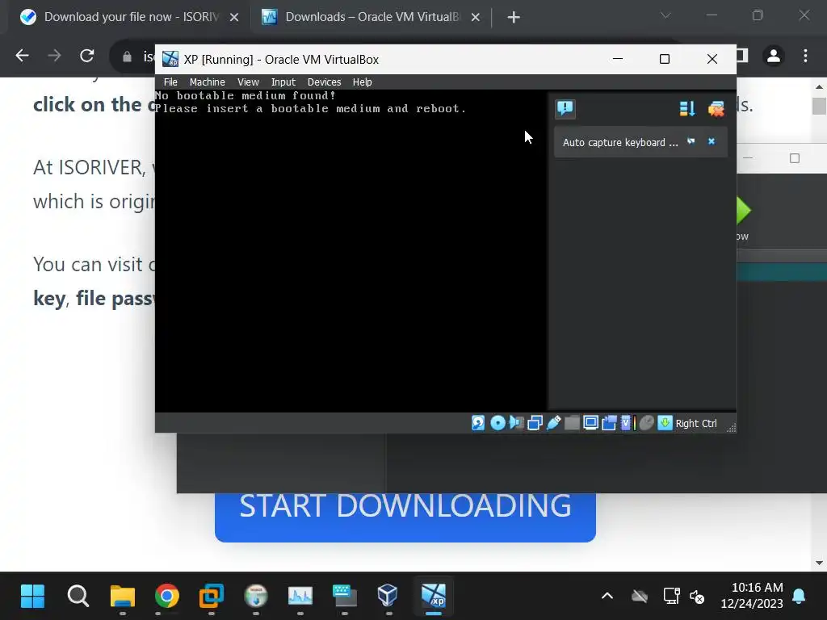Click the browser page scrollbar thumb
This screenshot has height=620, width=827.
tap(819, 106)
